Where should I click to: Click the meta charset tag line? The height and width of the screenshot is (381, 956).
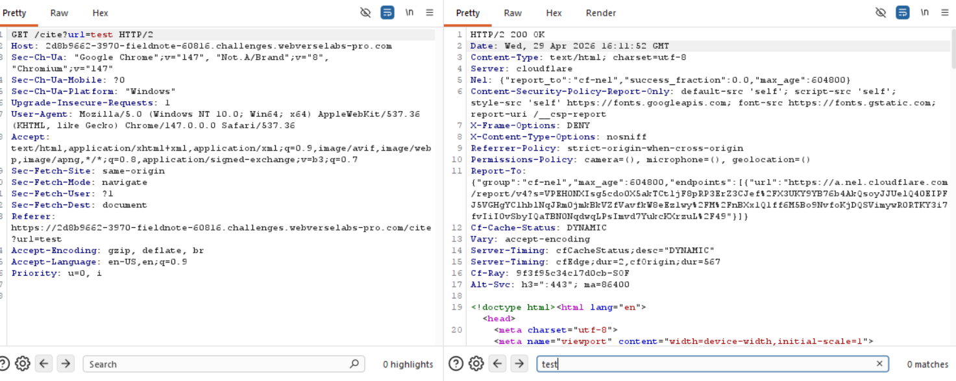(556, 330)
